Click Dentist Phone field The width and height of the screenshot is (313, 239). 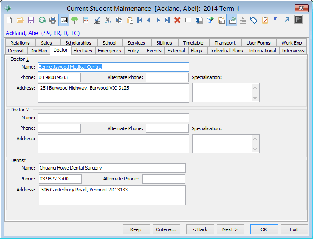coord(60,179)
